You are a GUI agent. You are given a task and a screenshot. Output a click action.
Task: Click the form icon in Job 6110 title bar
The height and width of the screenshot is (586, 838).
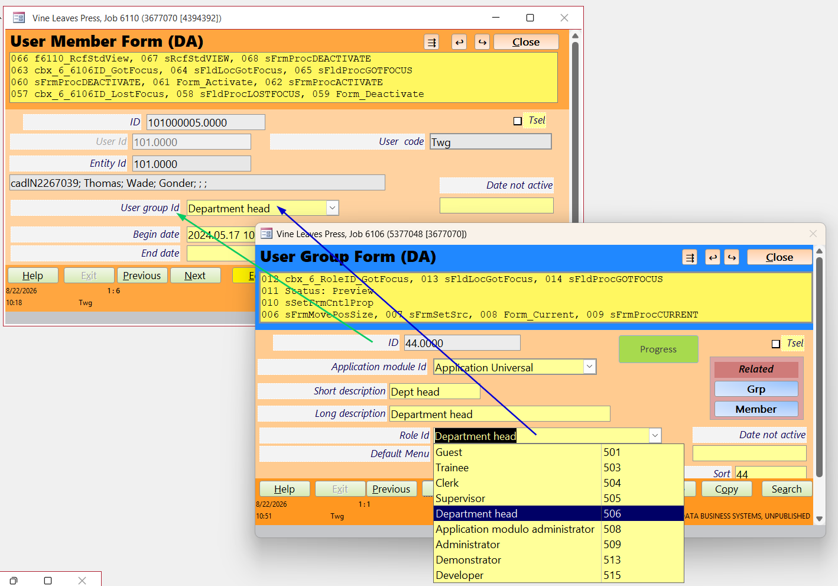pyautogui.click(x=19, y=18)
